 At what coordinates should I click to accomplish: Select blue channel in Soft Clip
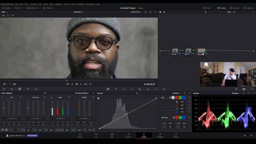pos(184,118)
